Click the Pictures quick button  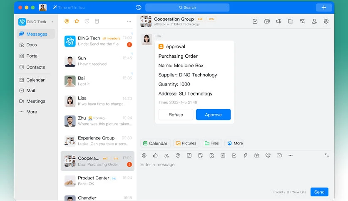click(x=186, y=143)
